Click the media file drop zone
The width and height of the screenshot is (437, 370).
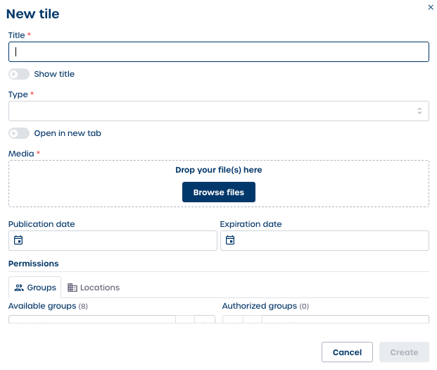(x=317, y=183)
